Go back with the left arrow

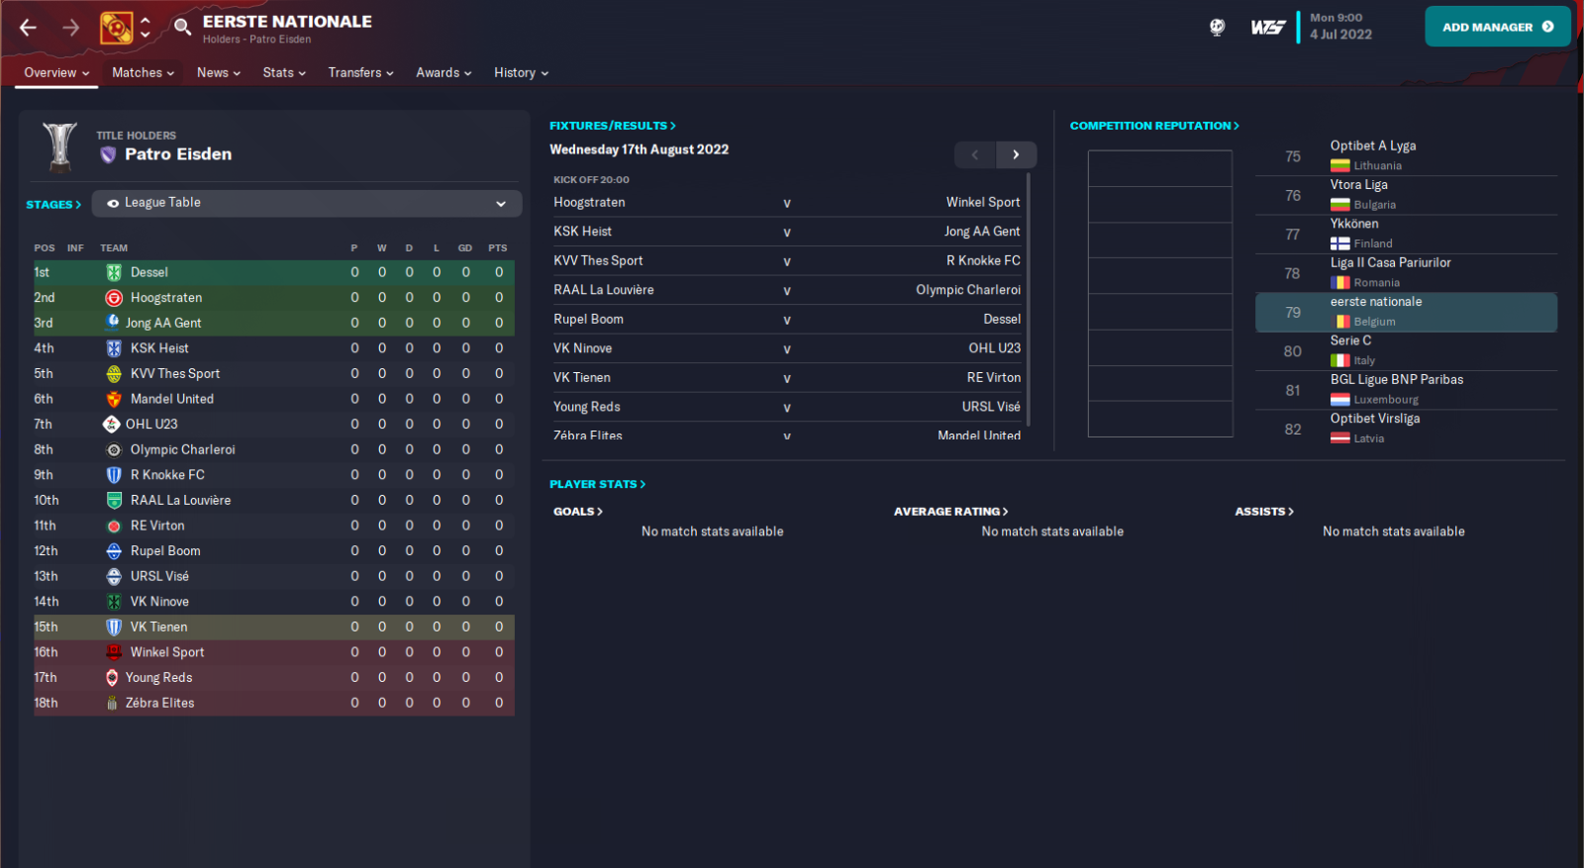coord(28,28)
